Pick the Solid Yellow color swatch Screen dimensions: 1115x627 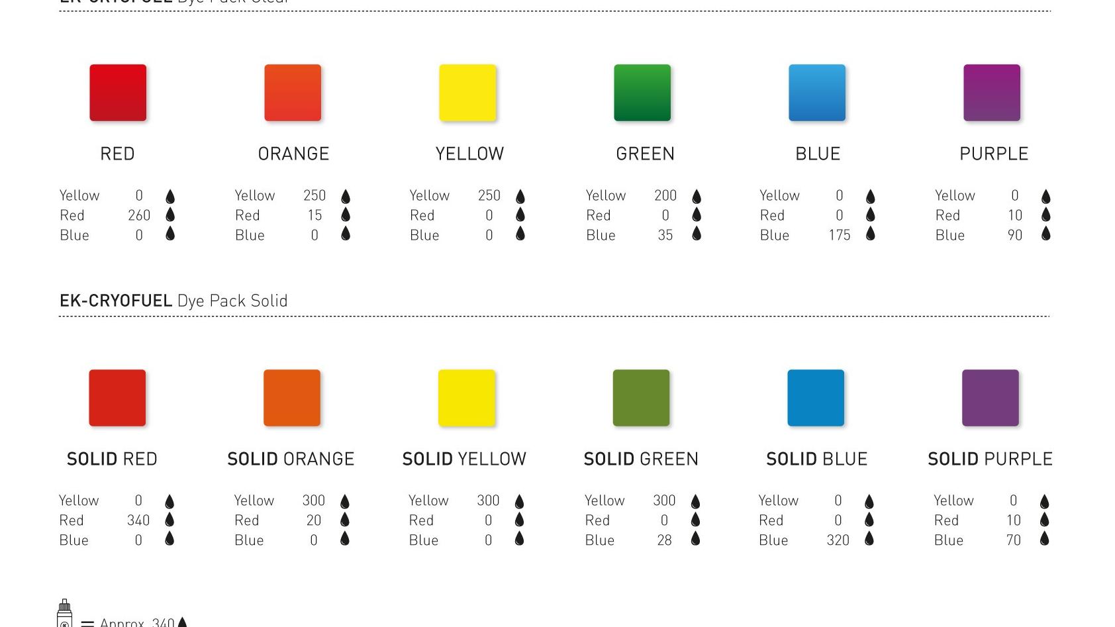(467, 398)
